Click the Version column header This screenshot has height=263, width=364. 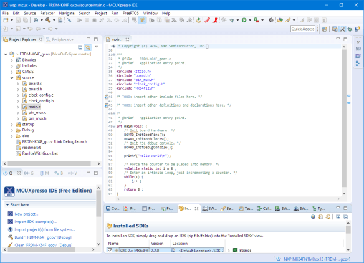coord(157,243)
